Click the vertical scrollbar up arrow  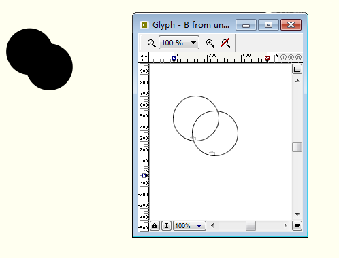pos(297,81)
